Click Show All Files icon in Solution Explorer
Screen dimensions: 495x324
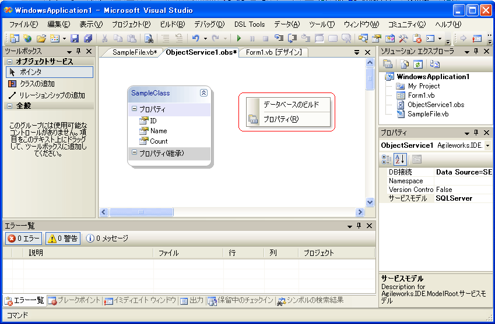405,64
